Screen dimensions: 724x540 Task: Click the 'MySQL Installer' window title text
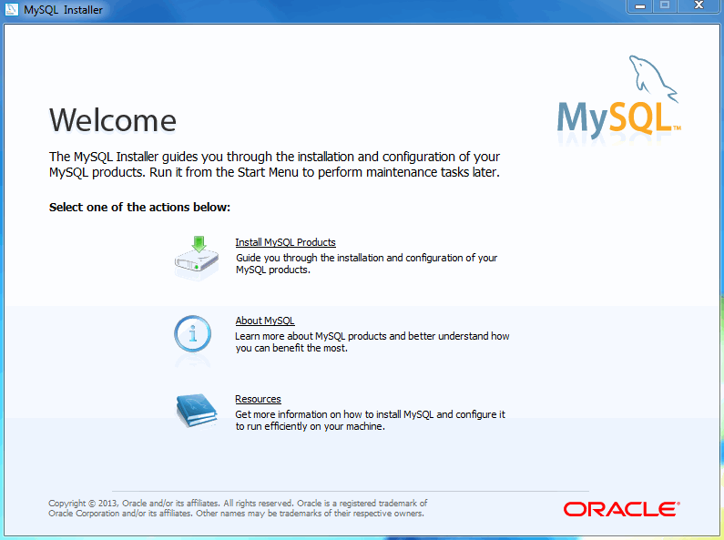pos(63,9)
